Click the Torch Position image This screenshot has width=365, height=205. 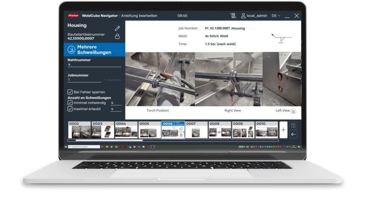160,79
